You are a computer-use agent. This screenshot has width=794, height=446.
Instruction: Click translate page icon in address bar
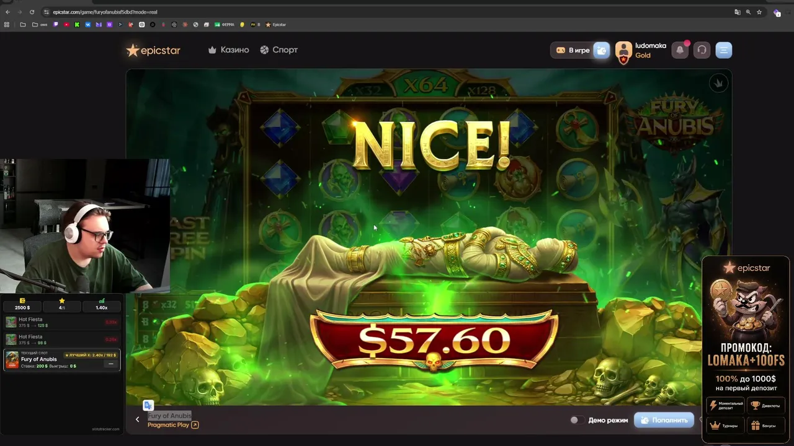coord(737,12)
